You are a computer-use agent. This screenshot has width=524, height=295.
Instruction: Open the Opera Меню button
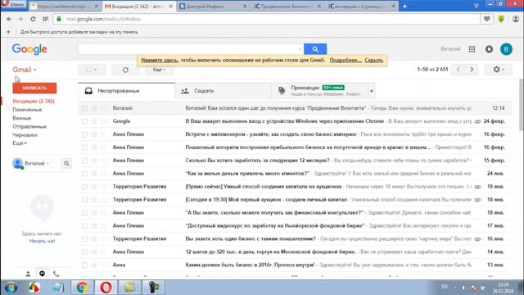coord(13,5)
